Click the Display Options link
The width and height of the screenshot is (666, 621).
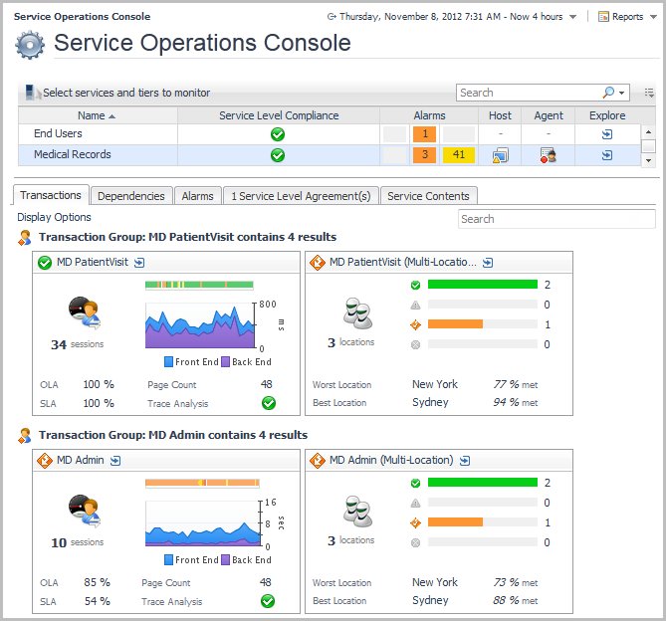click(x=54, y=217)
